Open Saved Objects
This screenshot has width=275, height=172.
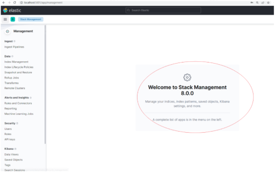[13, 160]
